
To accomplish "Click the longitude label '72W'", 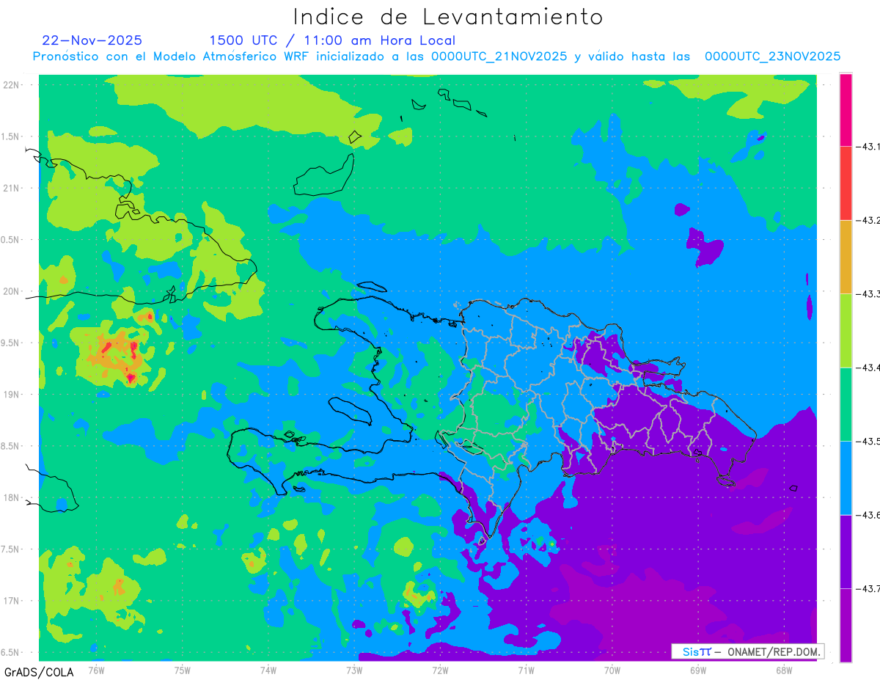I will tap(440, 670).
